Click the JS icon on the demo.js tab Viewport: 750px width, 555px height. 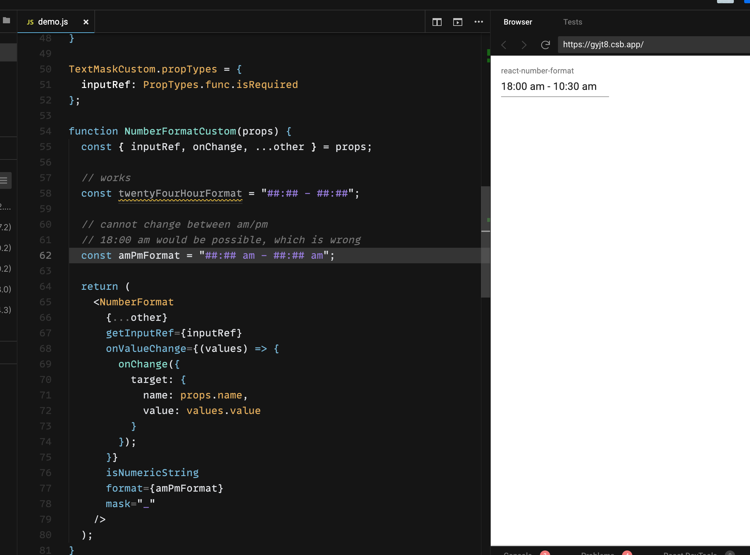pyautogui.click(x=30, y=22)
